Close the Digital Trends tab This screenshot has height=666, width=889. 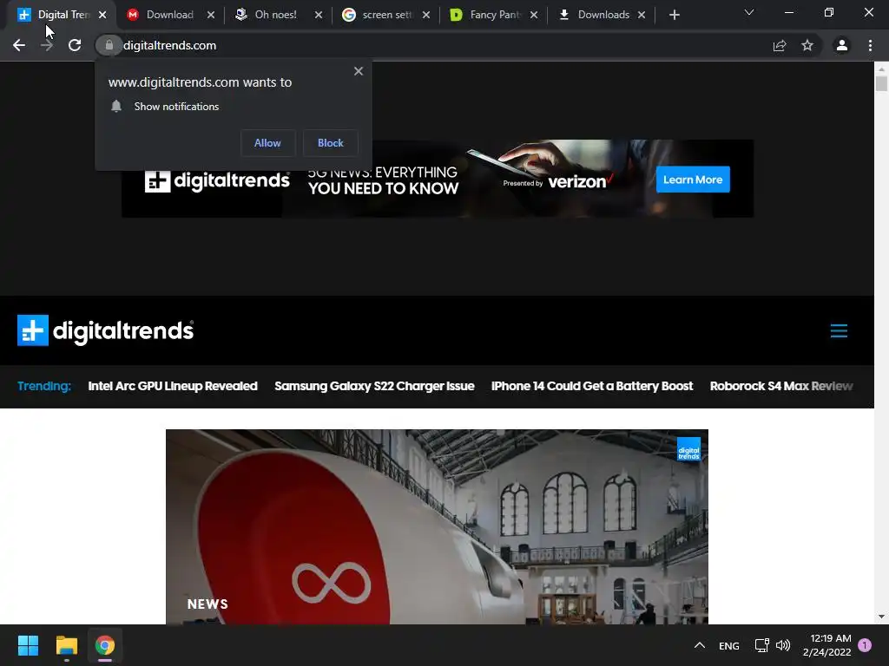click(102, 15)
